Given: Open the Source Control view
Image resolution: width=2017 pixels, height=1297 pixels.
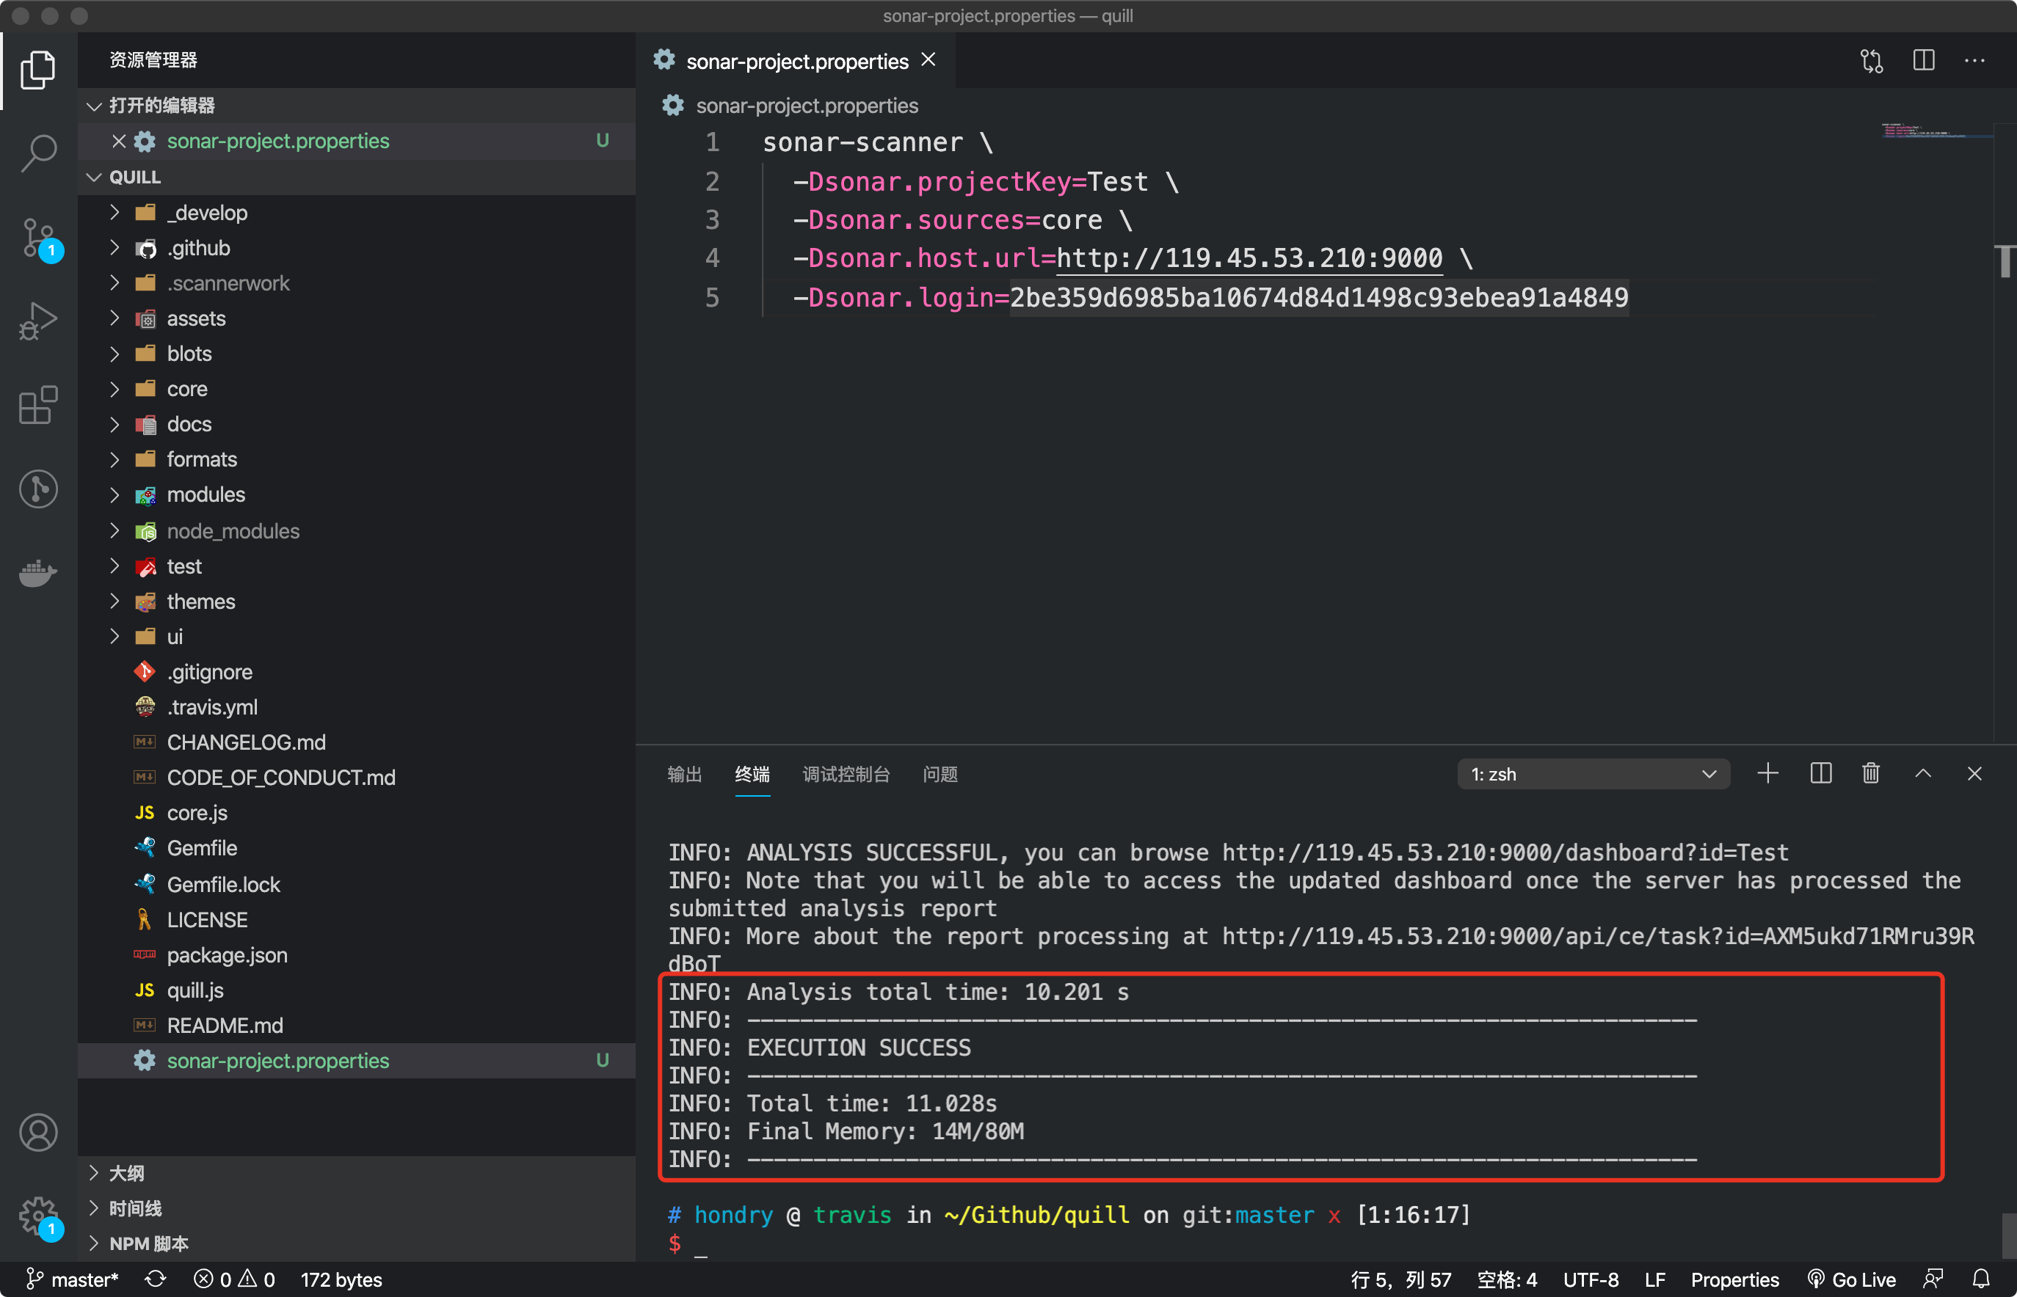Looking at the screenshot, I should pyautogui.click(x=38, y=238).
